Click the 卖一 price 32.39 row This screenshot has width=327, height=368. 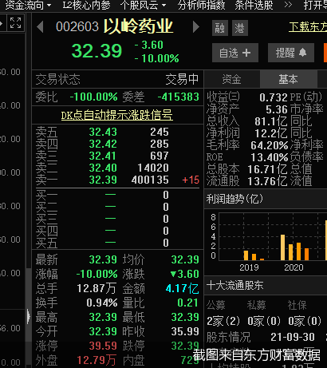[117, 180]
